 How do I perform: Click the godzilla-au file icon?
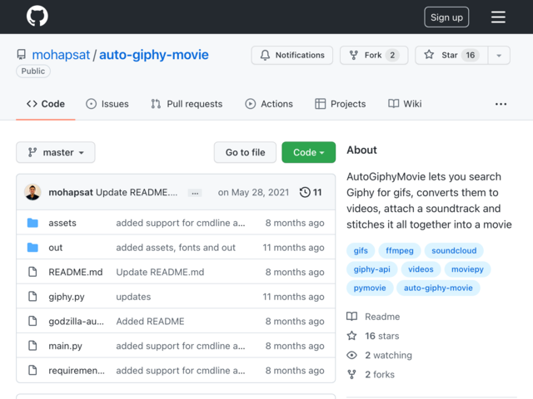click(x=32, y=321)
